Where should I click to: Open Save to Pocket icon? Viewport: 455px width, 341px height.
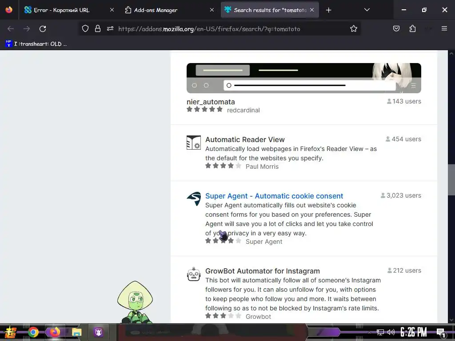coord(396,28)
